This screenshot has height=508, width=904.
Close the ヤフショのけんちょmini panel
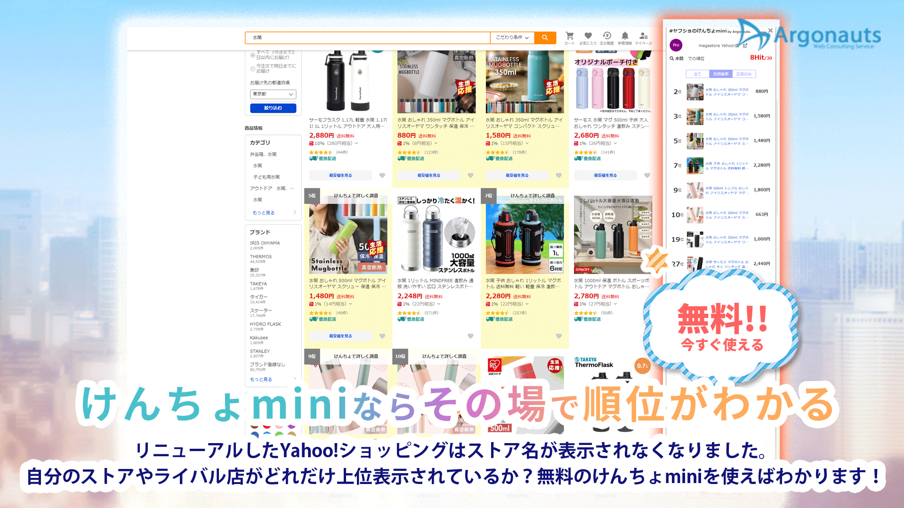[770, 31]
